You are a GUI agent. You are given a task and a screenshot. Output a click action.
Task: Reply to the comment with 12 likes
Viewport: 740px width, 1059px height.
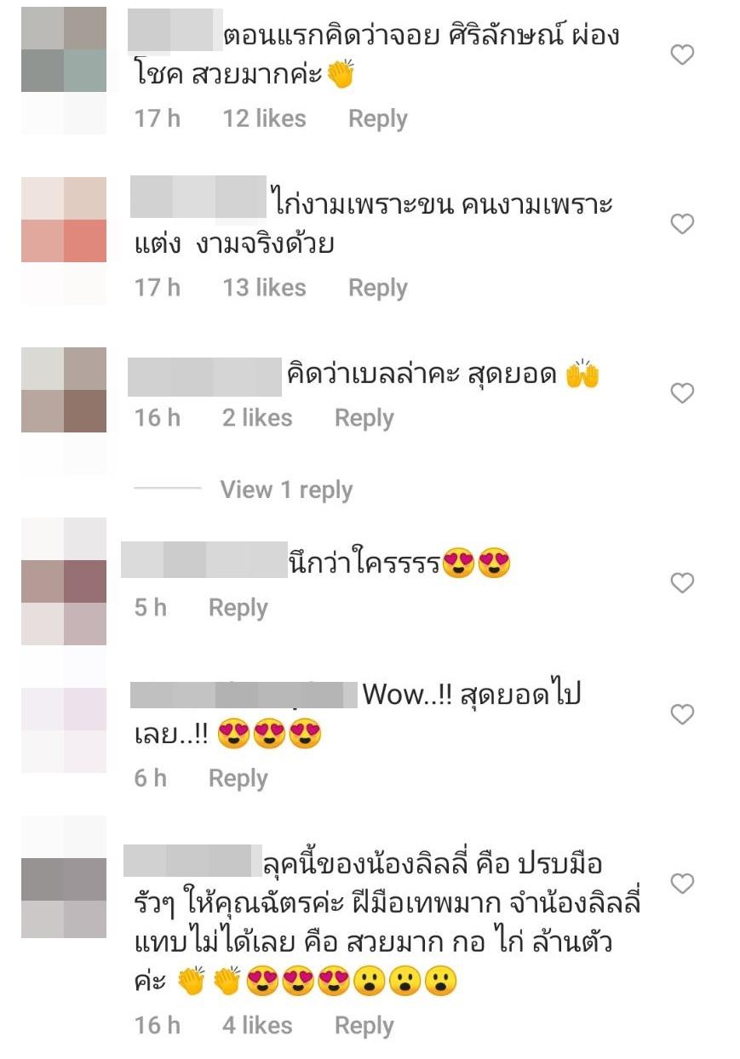click(x=378, y=119)
